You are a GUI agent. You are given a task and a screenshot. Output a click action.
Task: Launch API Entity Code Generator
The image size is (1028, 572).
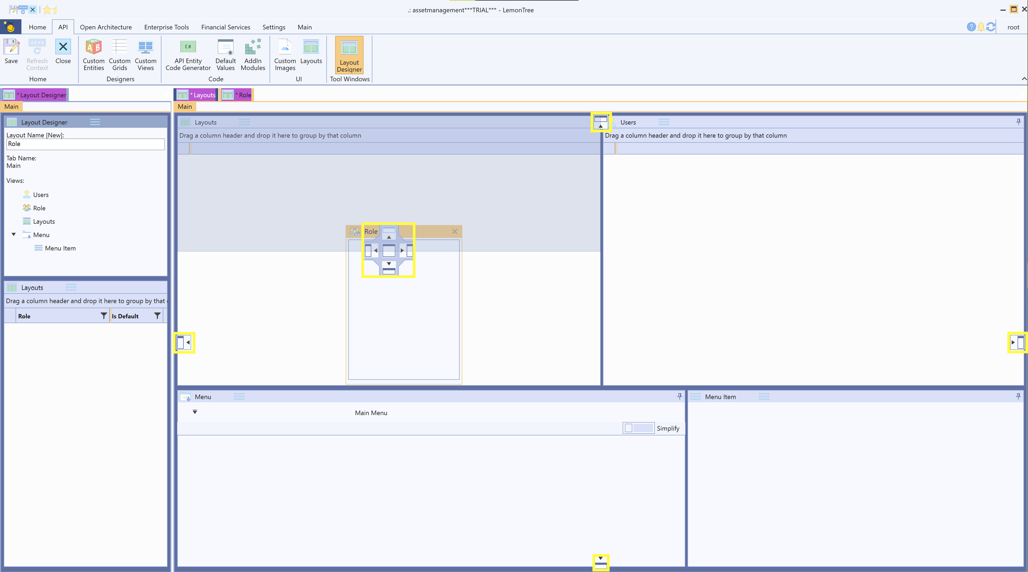[x=188, y=47]
